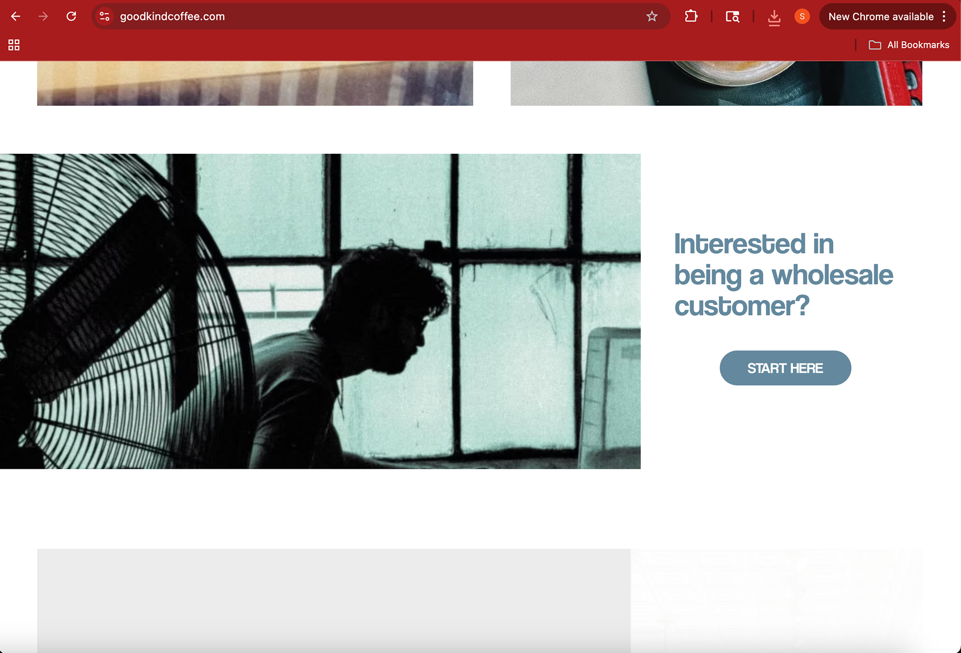
Task: Click the START HERE button
Action: 785,368
